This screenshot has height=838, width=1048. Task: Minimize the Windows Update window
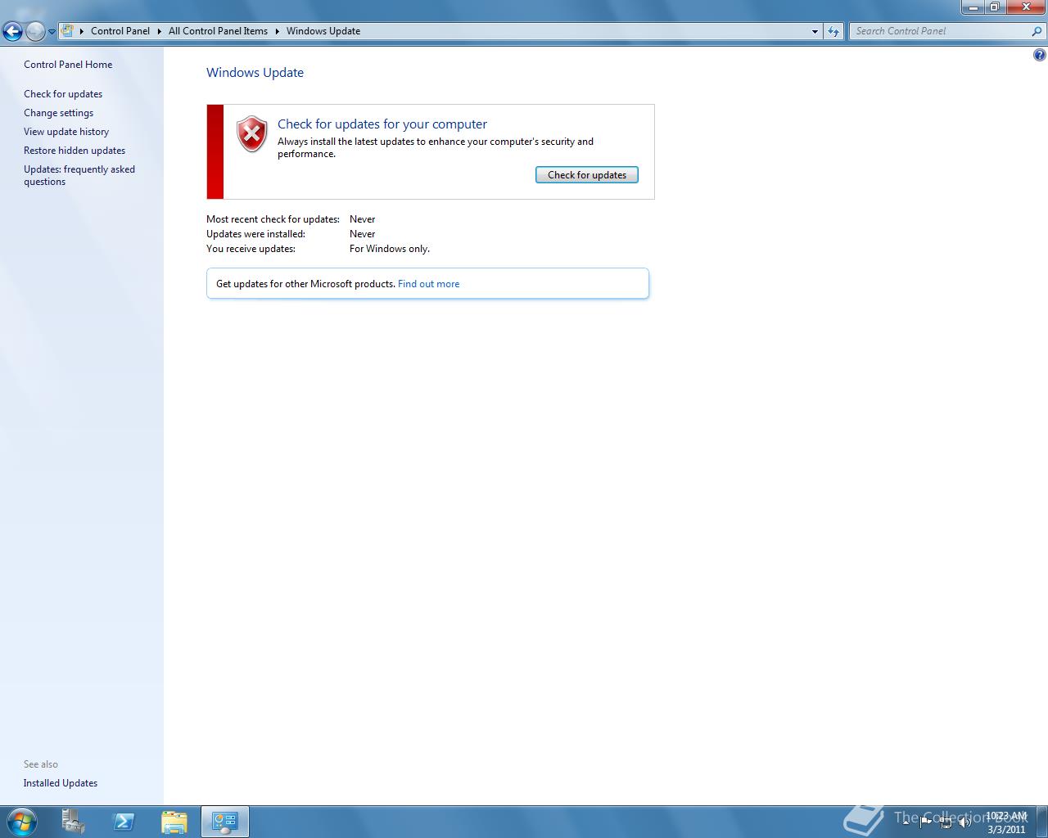(x=973, y=7)
